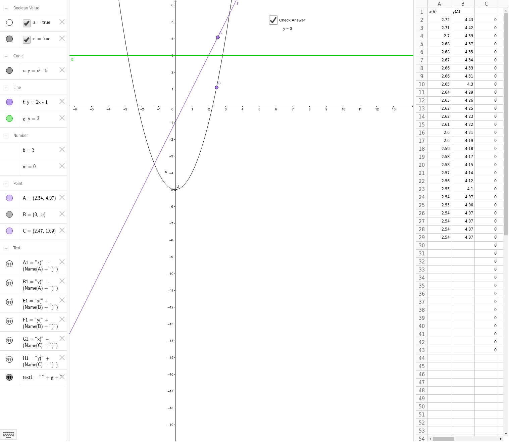Toggle visibility of text E1 quote icon

(x=9, y=302)
